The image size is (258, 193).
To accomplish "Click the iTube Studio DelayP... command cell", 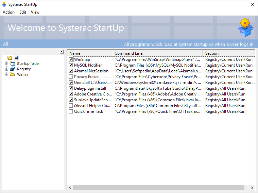I will click(x=158, y=88).
